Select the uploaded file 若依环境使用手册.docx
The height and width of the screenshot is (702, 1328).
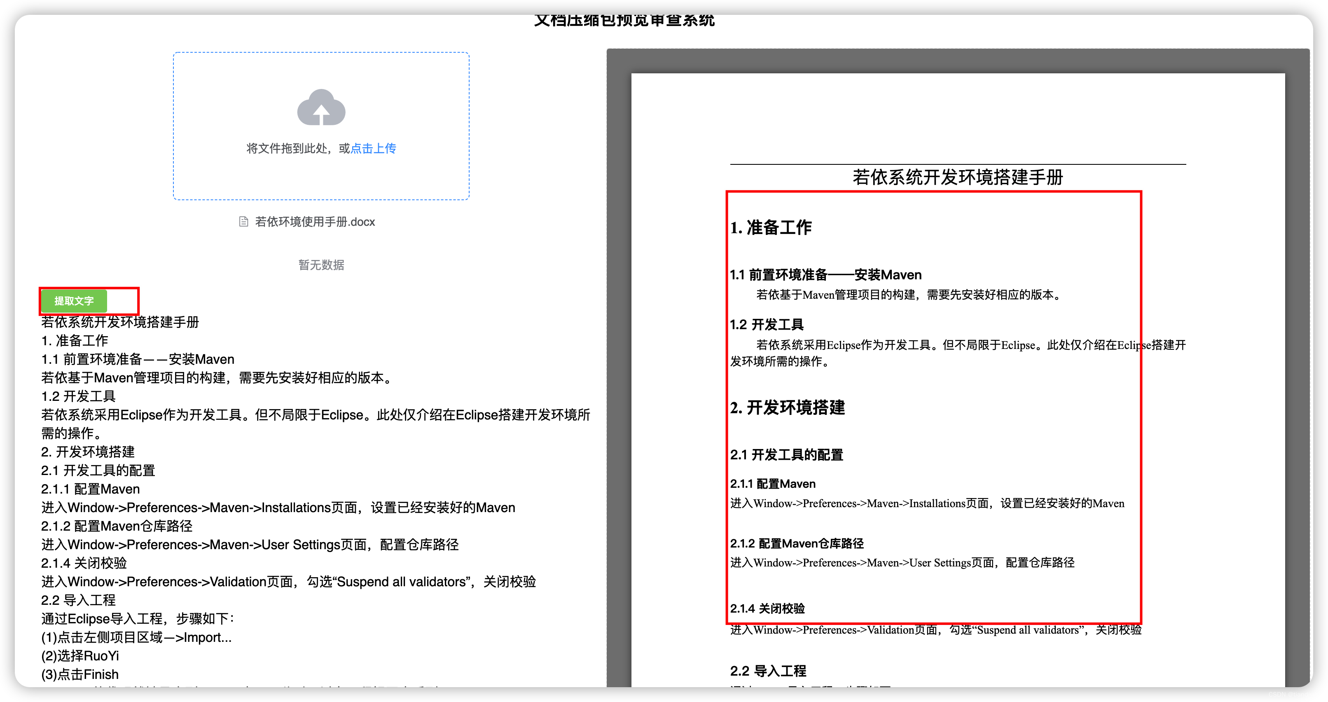point(314,222)
